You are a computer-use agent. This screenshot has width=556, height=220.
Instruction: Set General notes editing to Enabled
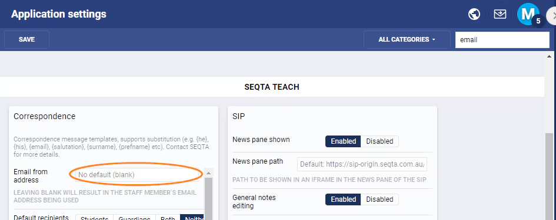(343, 199)
